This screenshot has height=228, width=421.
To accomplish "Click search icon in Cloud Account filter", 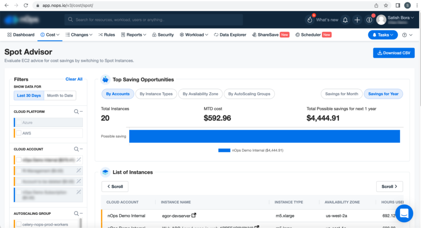I will coord(76,149).
